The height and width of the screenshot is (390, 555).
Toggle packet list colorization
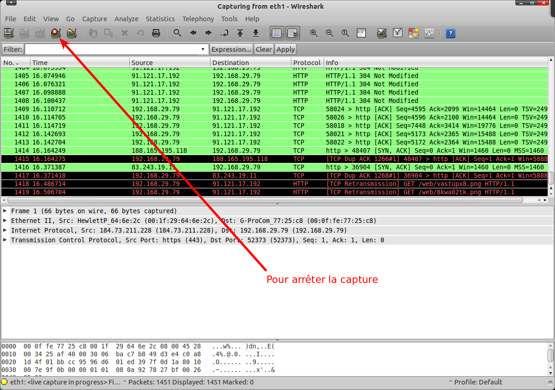click(277, 33)
